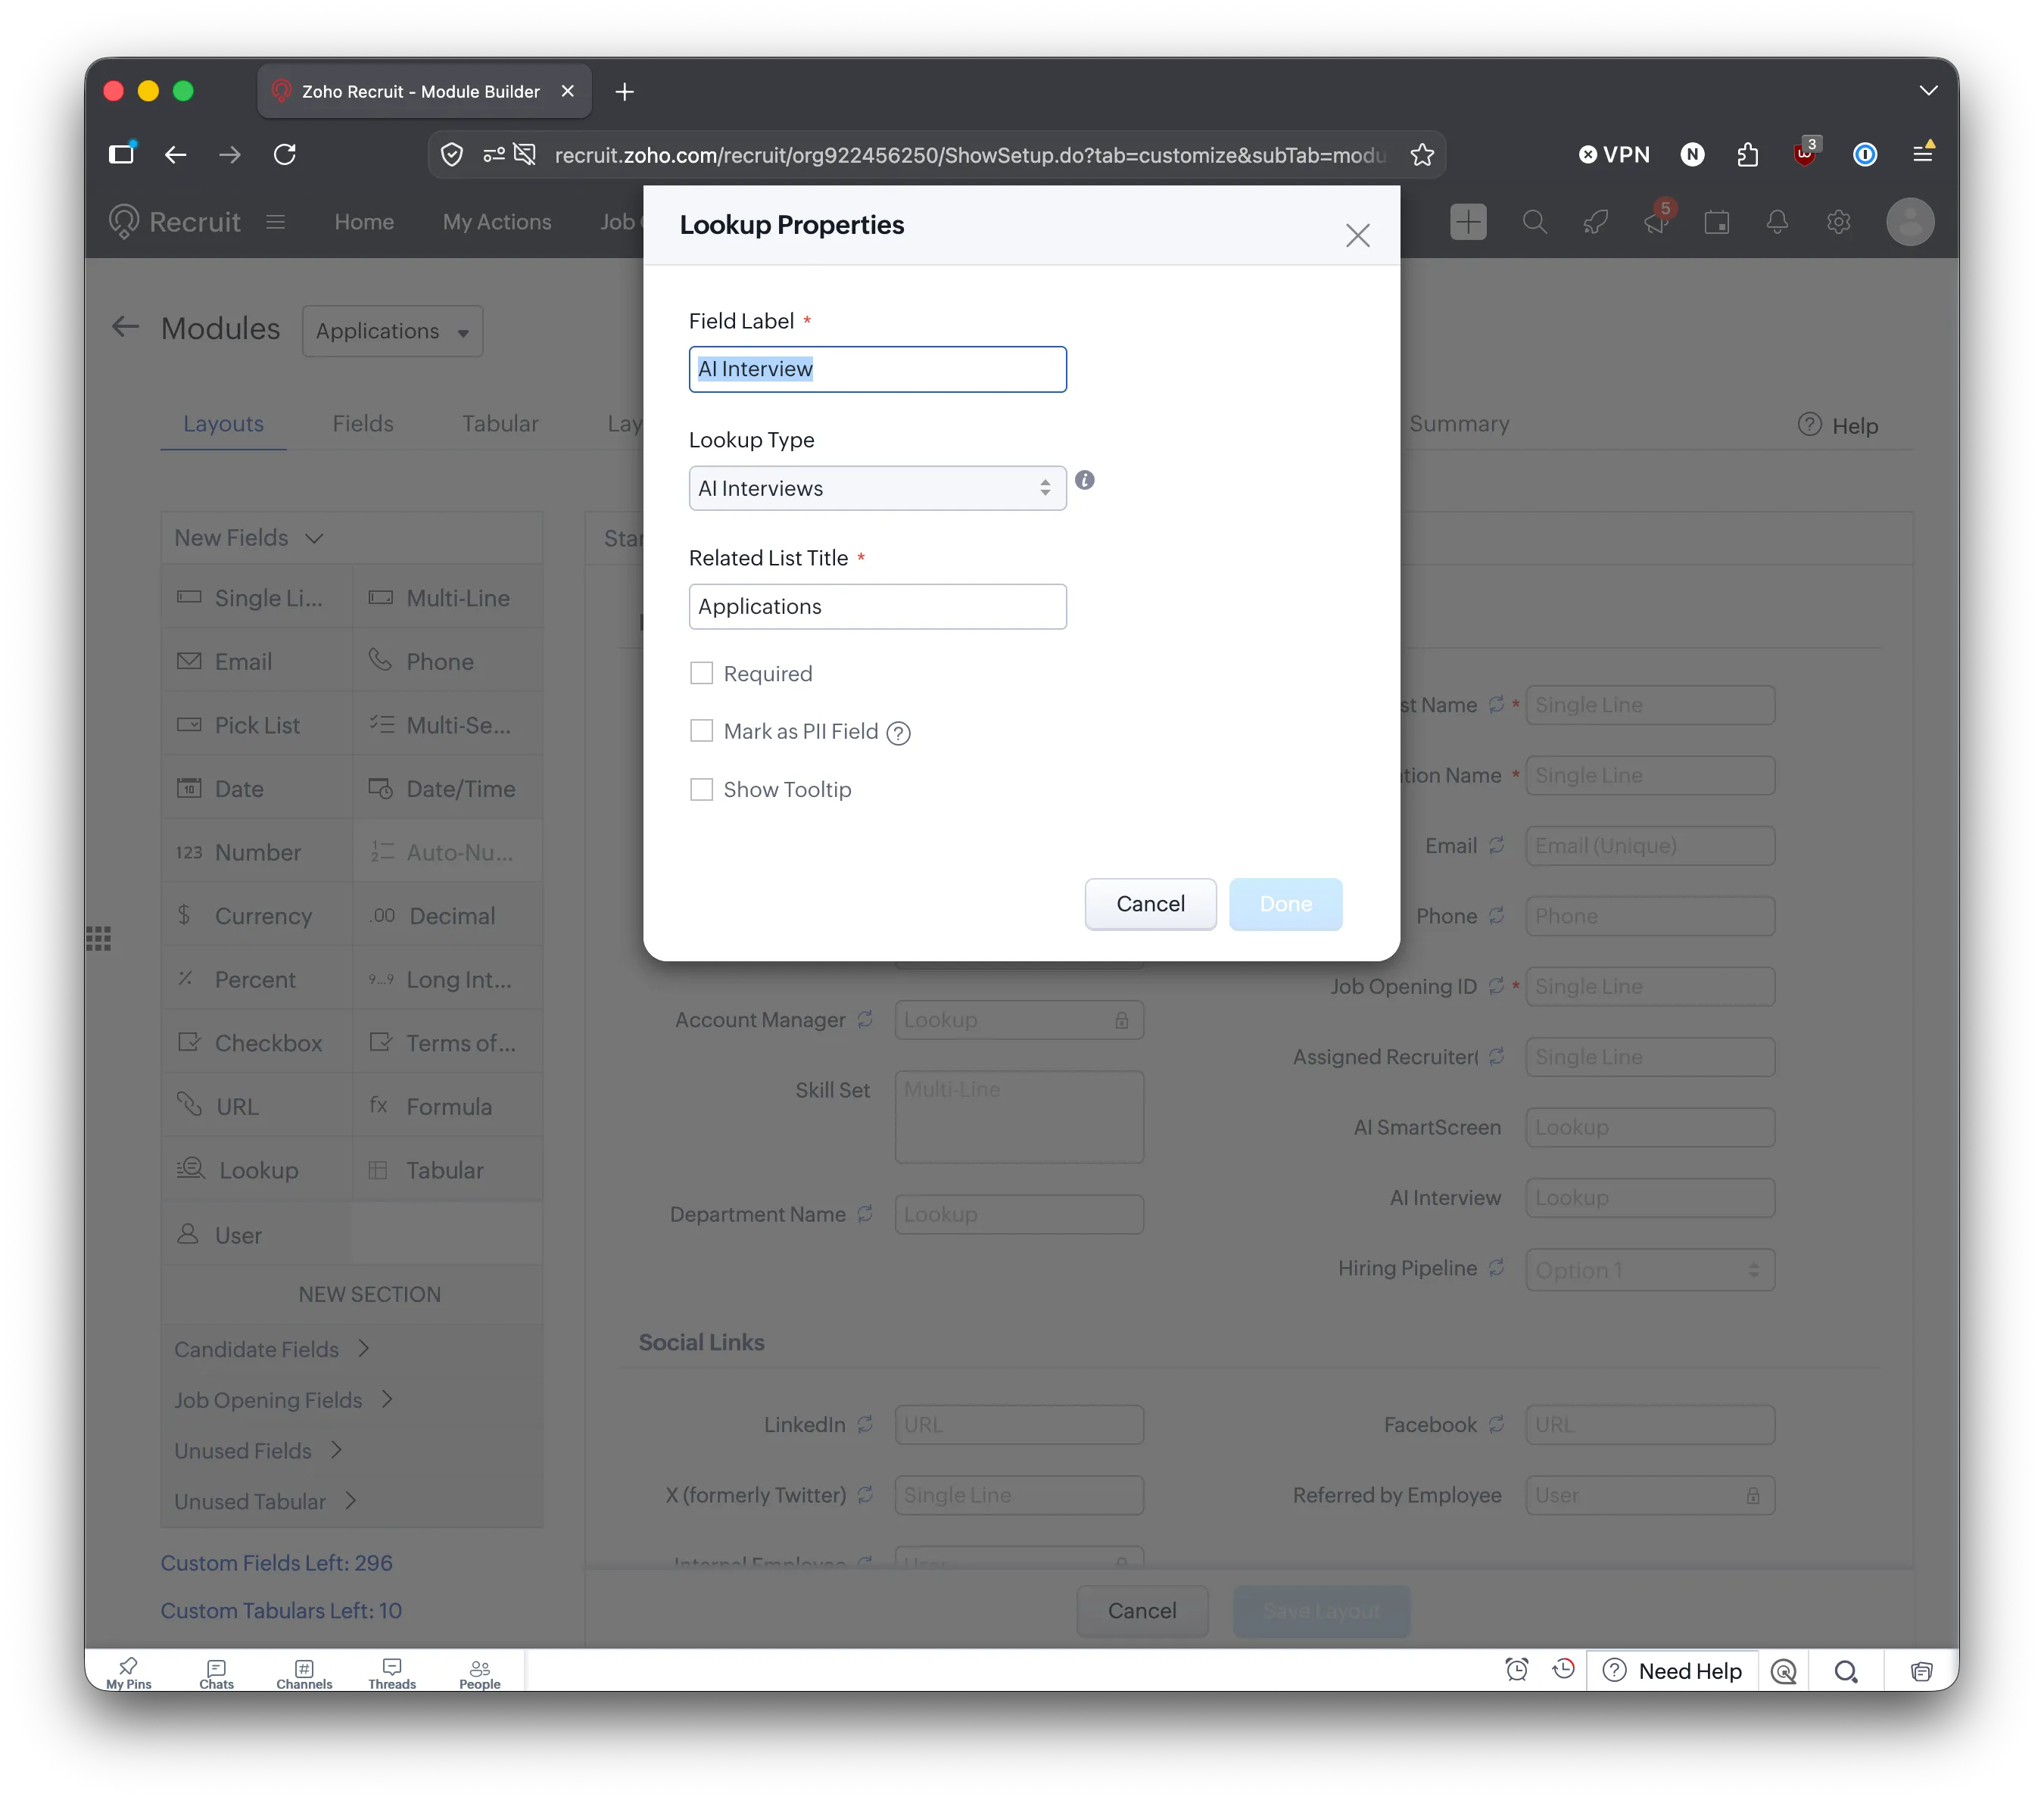
Task: Bookmark page with star icon
Action: (x=1421, y=155)
